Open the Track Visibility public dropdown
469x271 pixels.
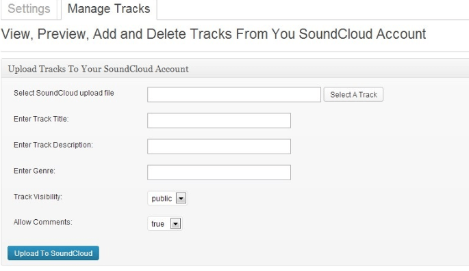(168, 198)
